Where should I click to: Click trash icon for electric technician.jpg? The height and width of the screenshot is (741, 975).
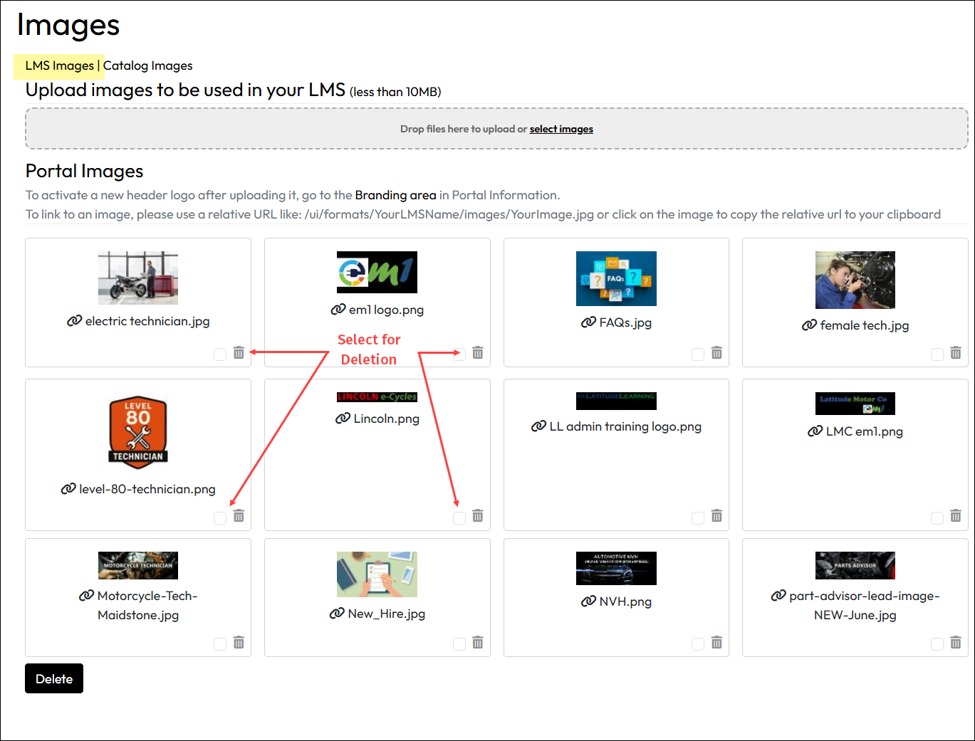(x=239, y=353)
